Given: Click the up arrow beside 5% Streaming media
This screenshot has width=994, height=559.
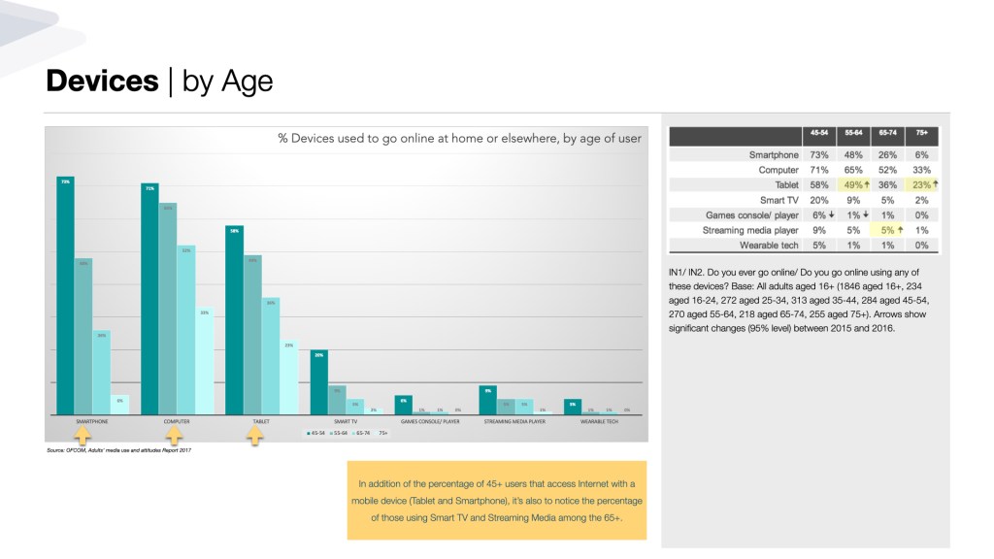Looking at the screenshot, I should (900, 231).
